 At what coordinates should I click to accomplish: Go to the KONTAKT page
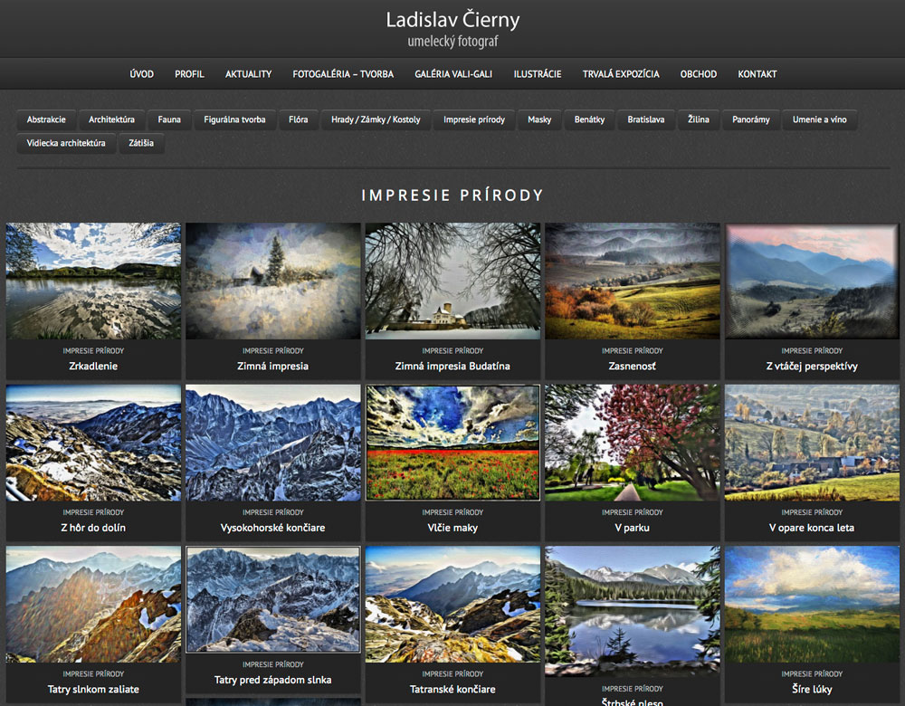[x=757, y=74]
